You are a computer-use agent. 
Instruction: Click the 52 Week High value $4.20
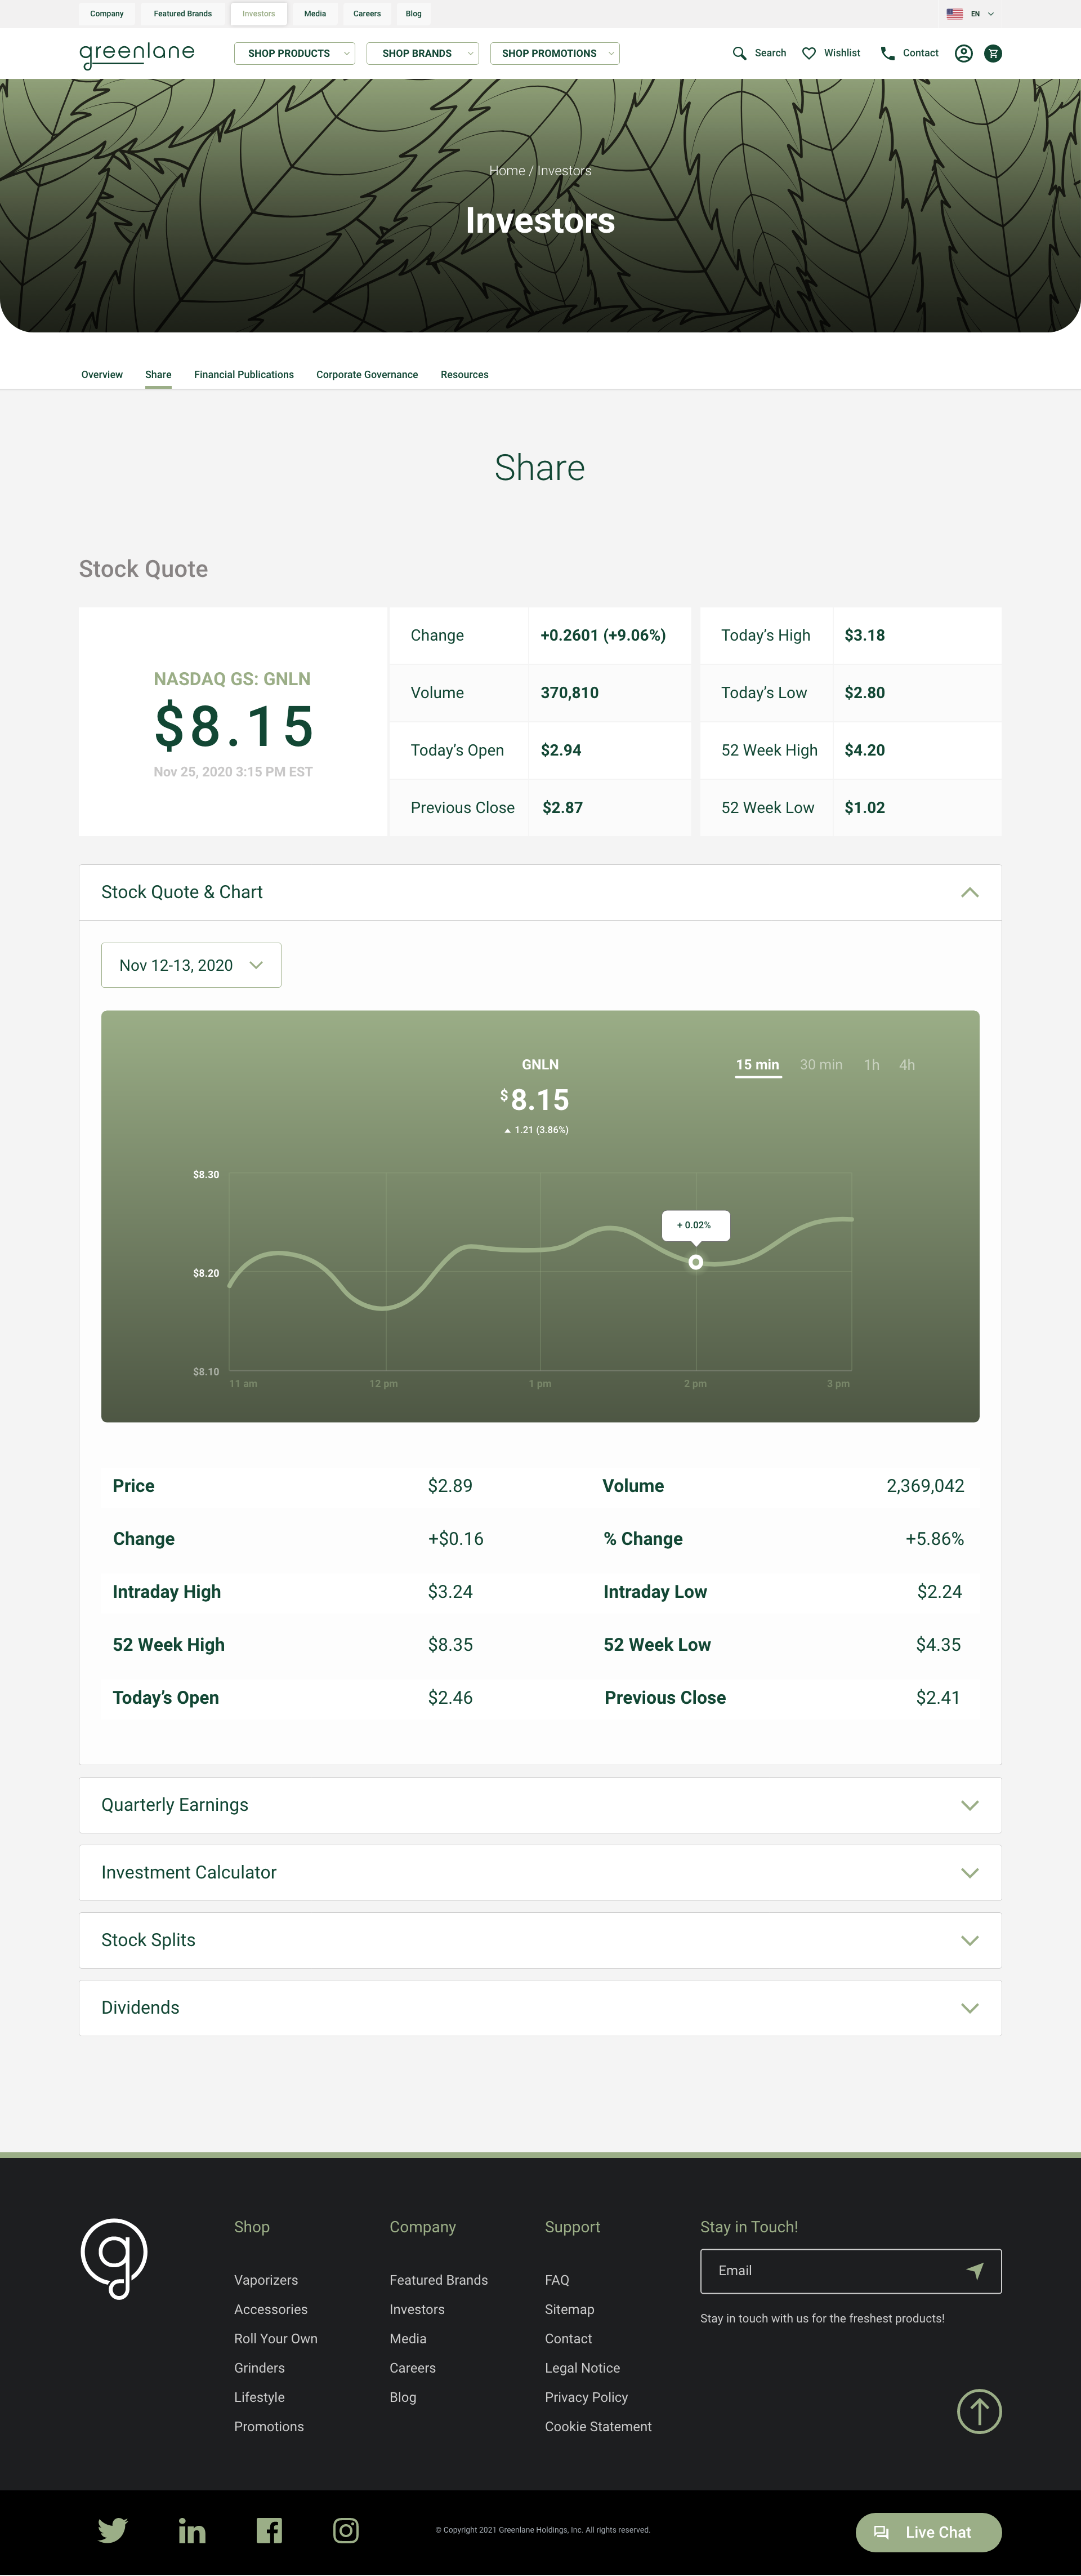tap(864, 750)
